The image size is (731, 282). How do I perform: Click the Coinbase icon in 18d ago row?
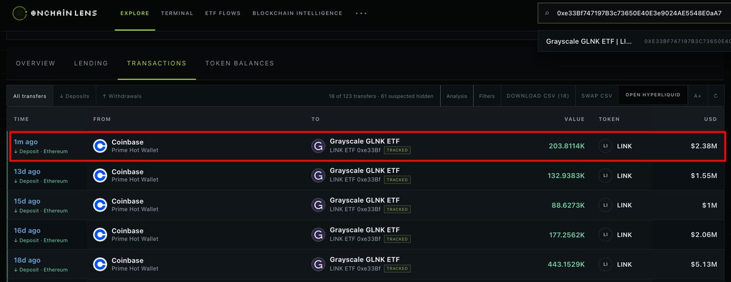100,265
